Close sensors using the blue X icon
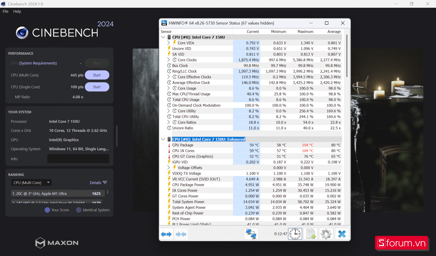This screenshot has height=256, width=436. click(x=342, y=234)
